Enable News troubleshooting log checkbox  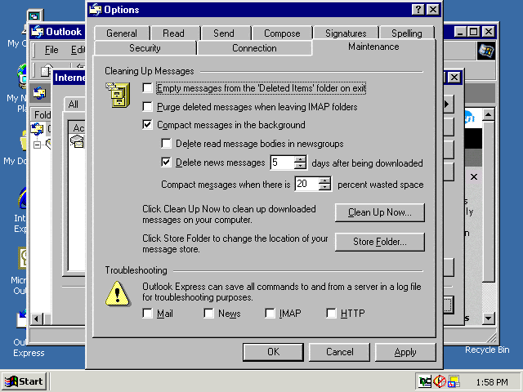coord(208,314)
